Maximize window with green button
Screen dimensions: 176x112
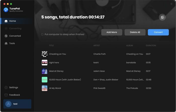coord(11,4)
